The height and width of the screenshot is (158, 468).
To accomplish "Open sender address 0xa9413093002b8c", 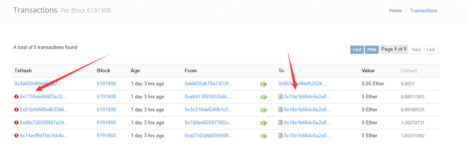I will click(209, 97).
